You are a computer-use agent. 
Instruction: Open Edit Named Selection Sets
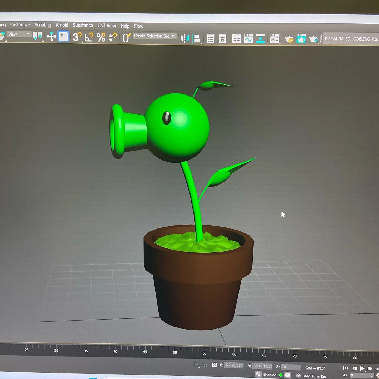126,38
